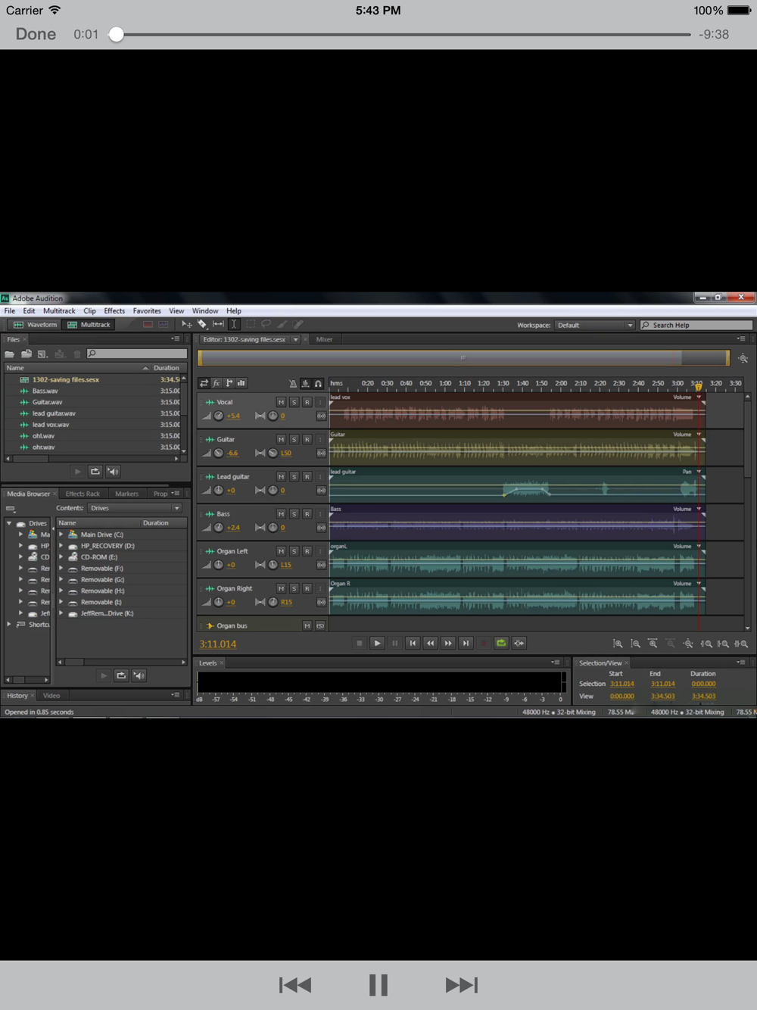Viewport: 757px width, 1010px height.
Task: Open the Workspace Default dropdown
Action: click(x=595, y=326)
